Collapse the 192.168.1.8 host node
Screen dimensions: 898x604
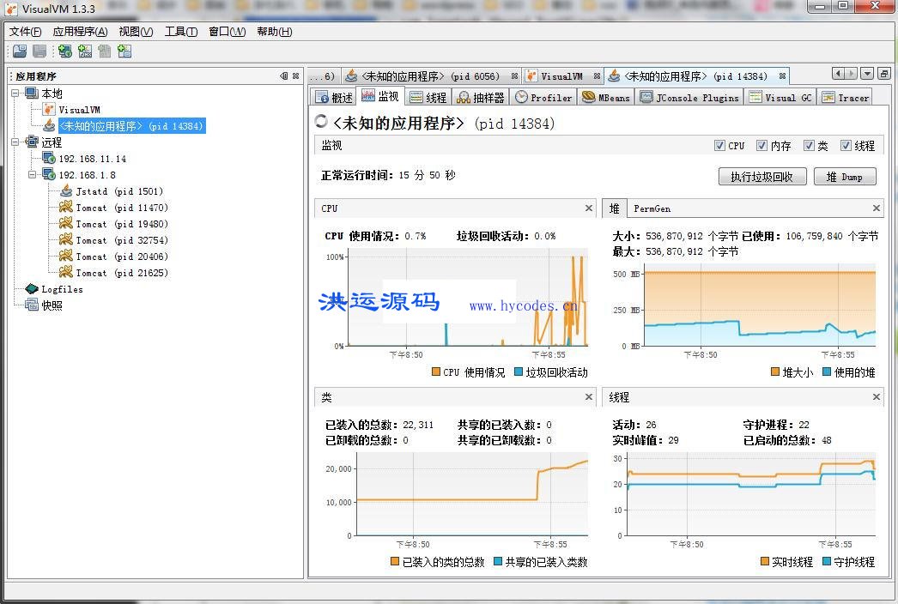[x=33, y=174]
